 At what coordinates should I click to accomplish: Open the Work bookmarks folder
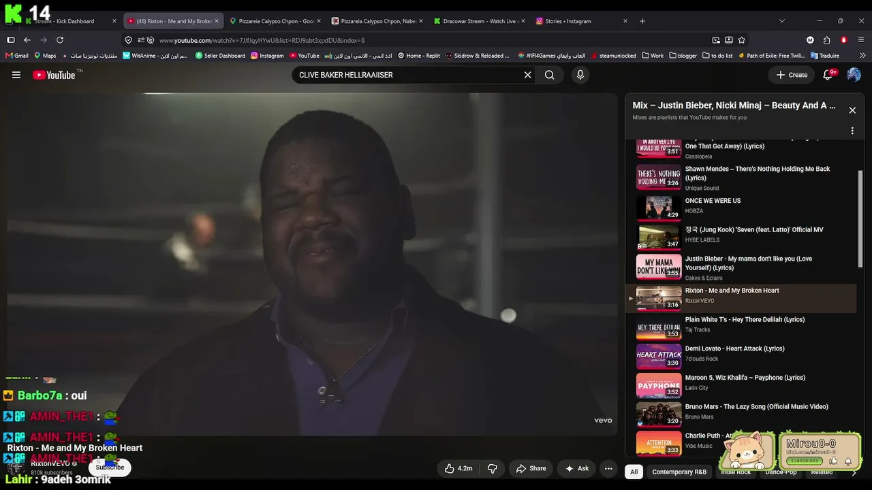653,56
